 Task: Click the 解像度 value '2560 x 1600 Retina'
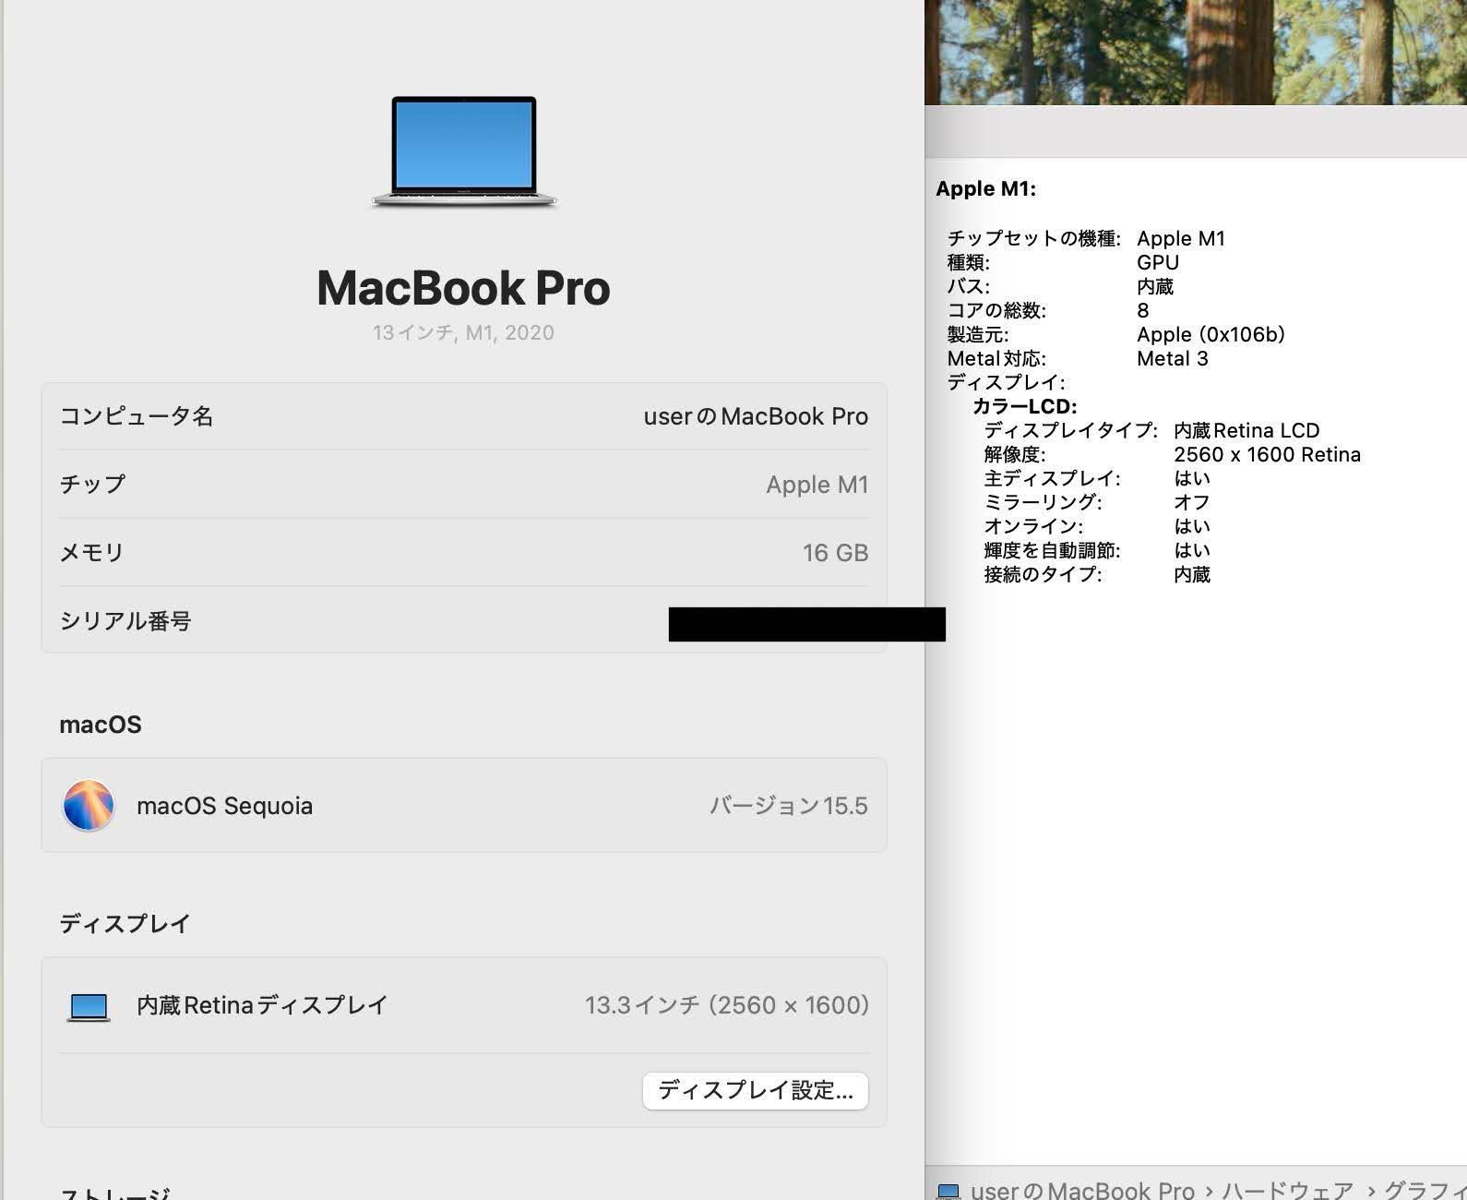pos(1267,454)
